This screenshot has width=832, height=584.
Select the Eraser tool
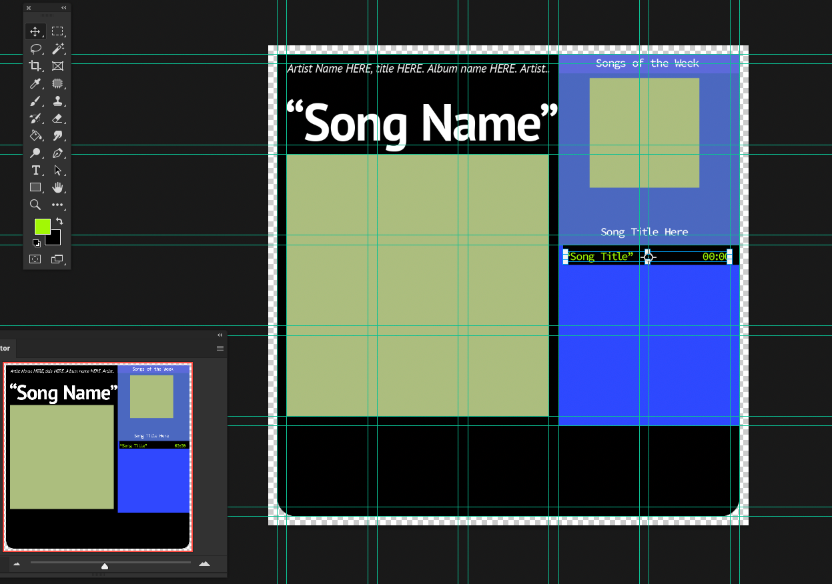coord(57,118)
